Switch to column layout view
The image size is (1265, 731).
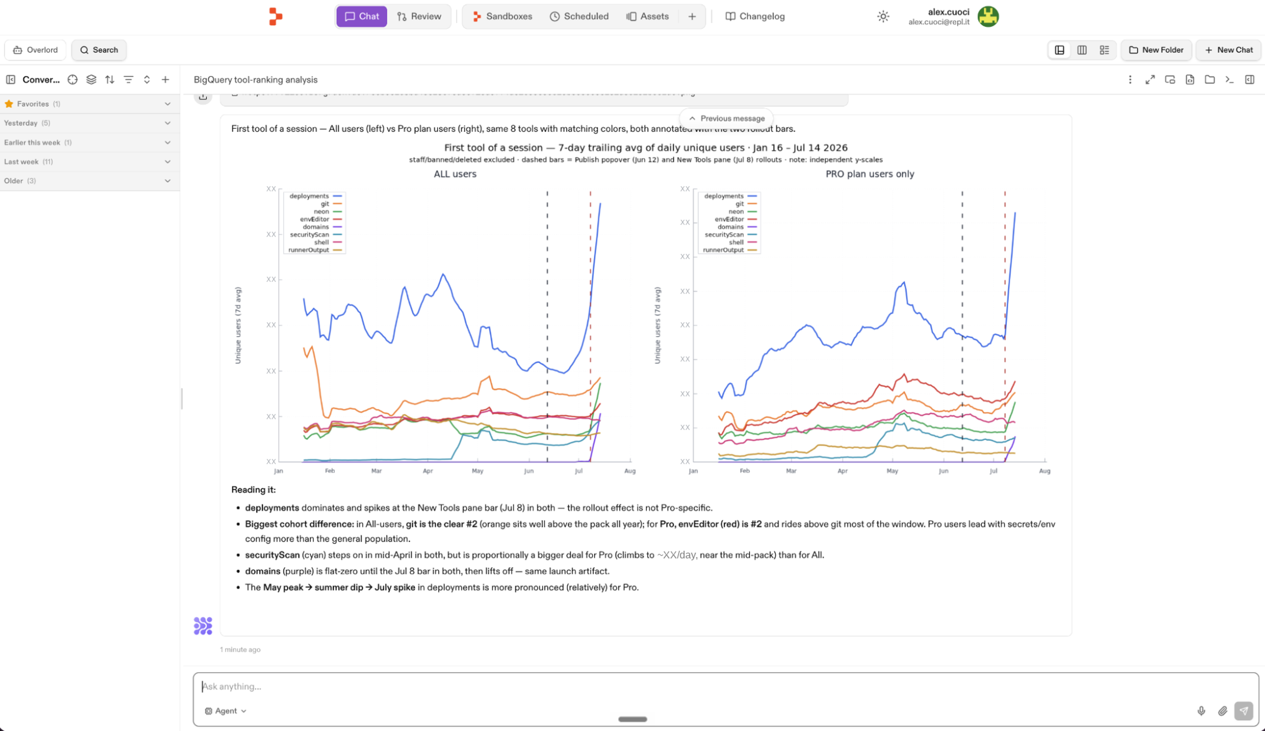(x=1082, y=50)
